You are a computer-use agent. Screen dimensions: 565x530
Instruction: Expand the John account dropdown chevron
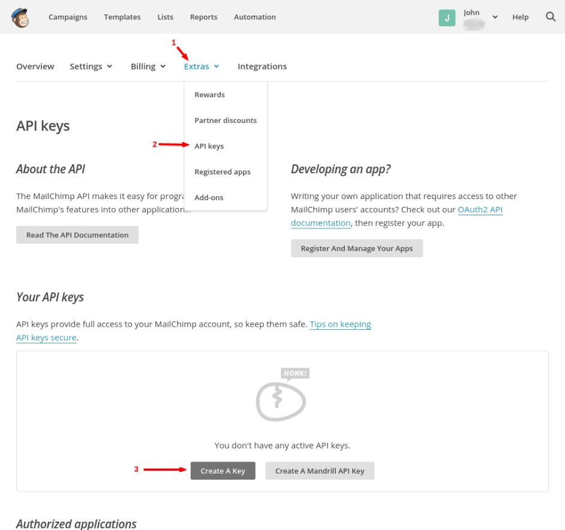pyautogui.click(x=495, y=17)
